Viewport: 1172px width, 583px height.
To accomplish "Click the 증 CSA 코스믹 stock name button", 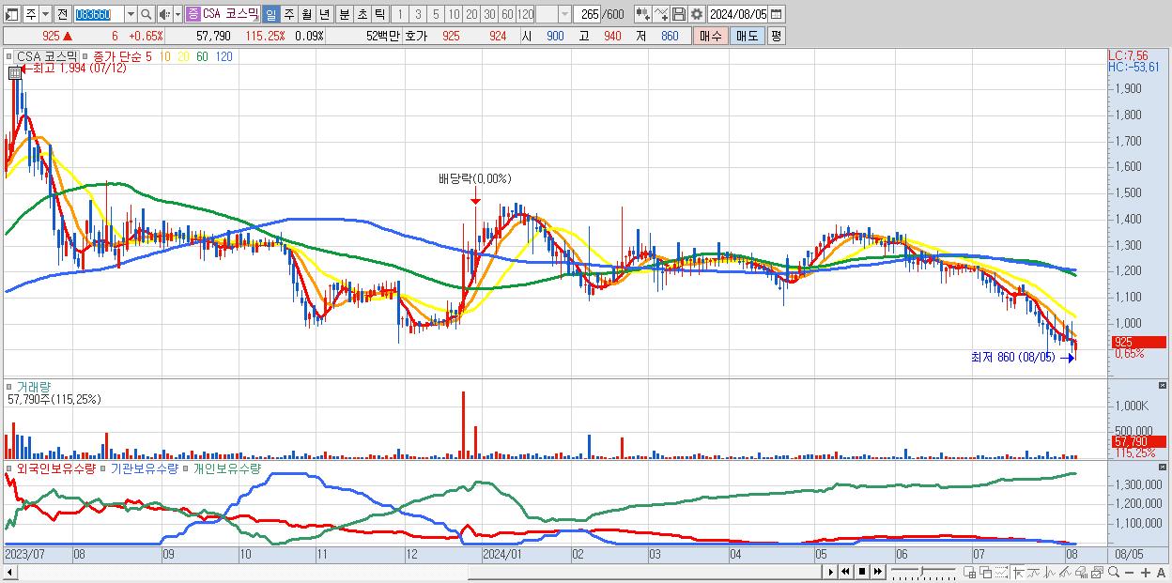I will [x=223, y=14].
